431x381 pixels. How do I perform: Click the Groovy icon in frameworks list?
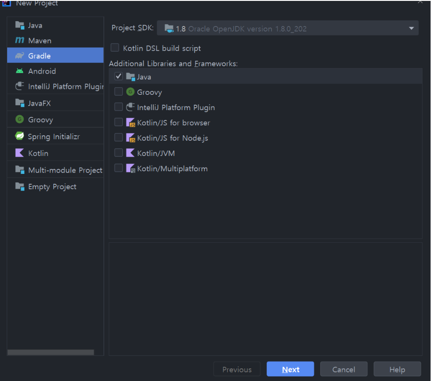130,92
